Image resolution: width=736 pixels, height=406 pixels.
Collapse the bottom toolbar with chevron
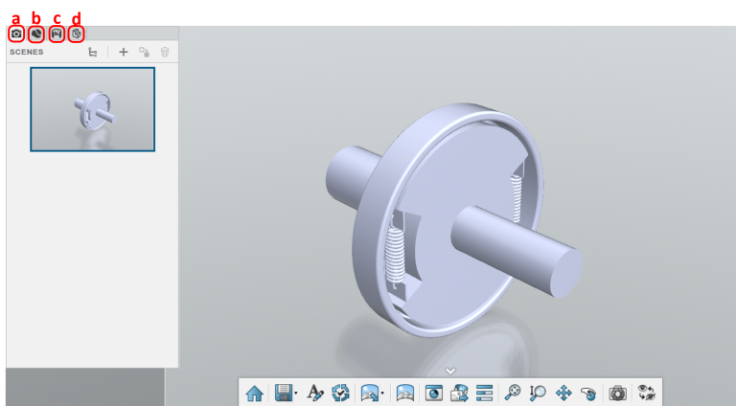(450, 372)
